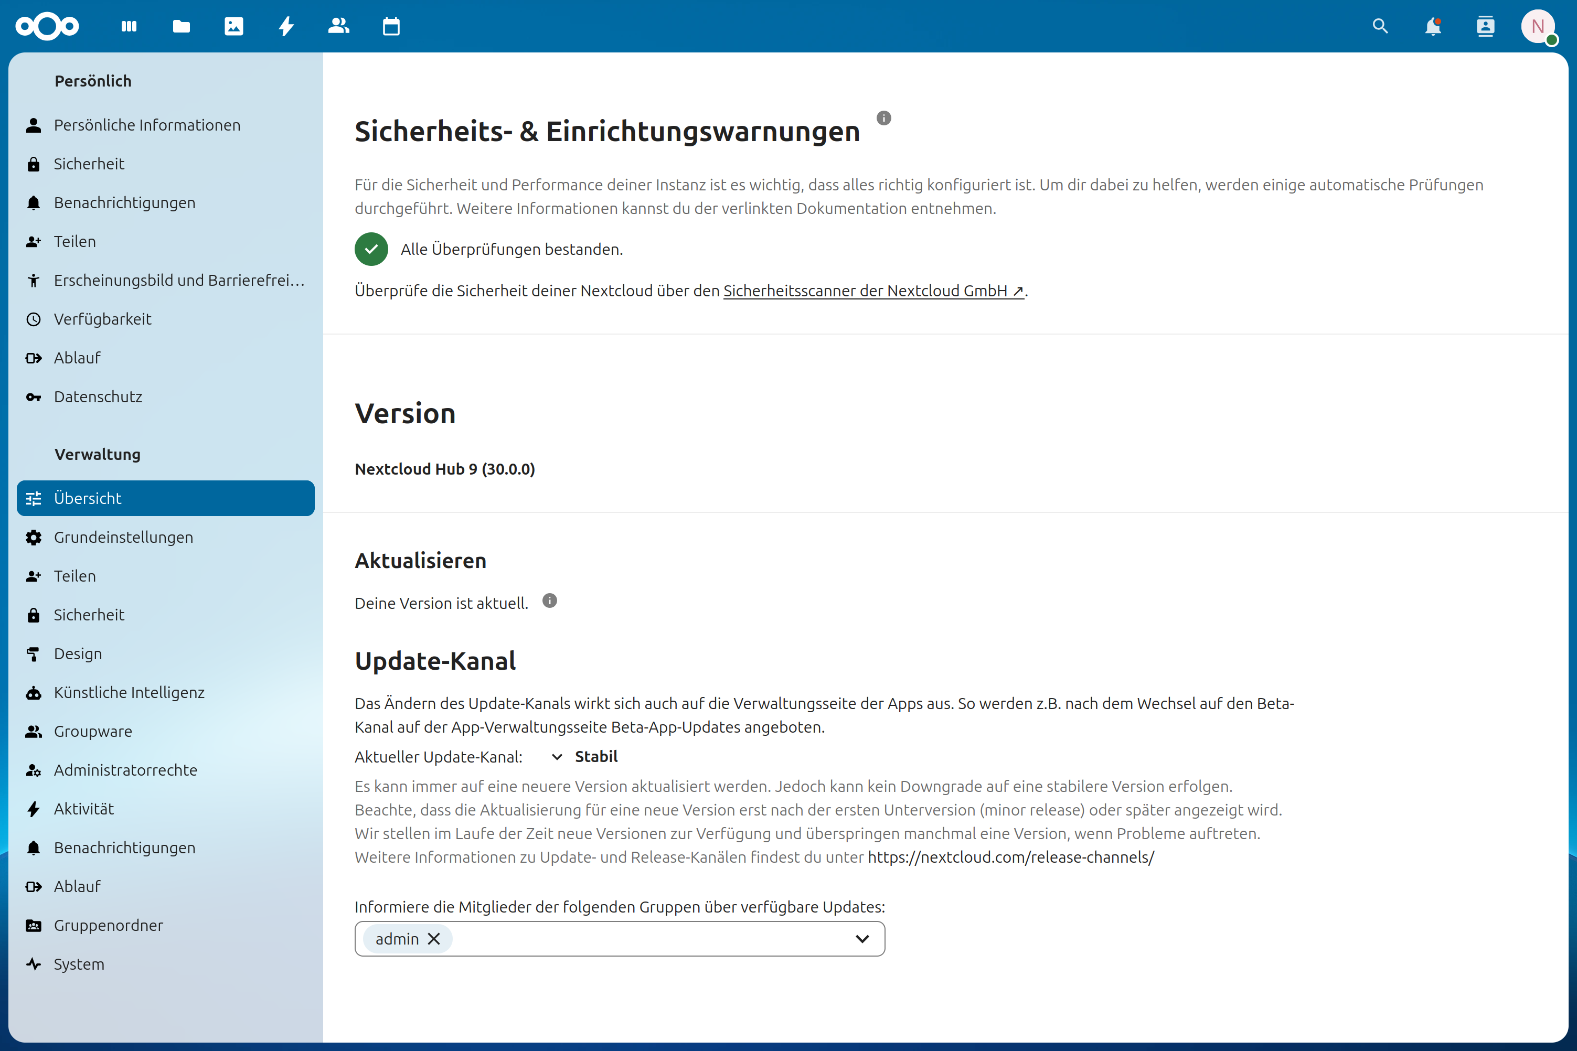Click the search magnifier icon

tap(1380, 26)
